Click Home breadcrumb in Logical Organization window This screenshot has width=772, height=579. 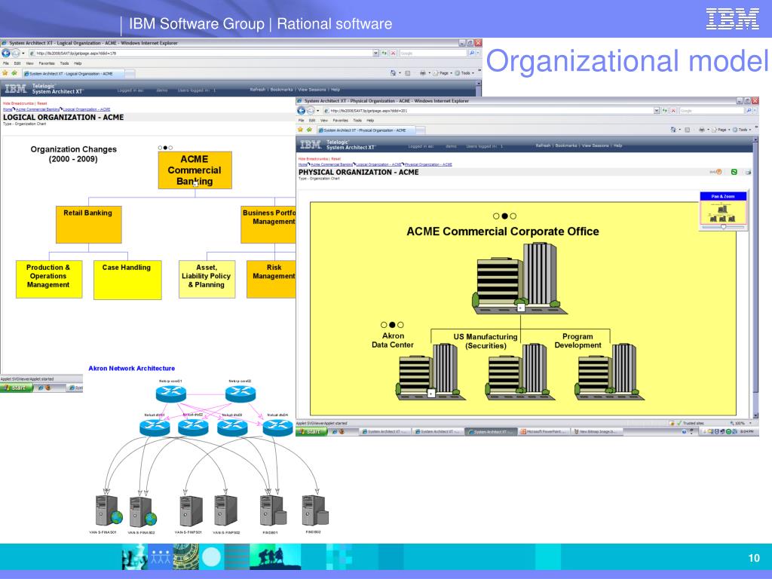(8, 109)
